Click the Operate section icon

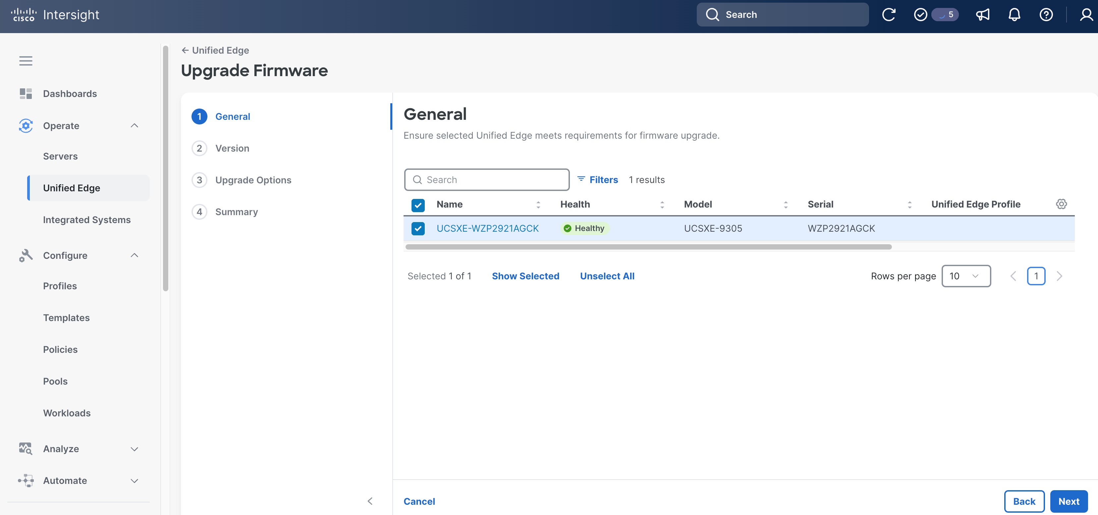pyautogui.click(x=26, y=126)
